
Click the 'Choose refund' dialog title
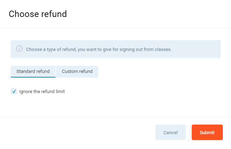coord(37,14)
